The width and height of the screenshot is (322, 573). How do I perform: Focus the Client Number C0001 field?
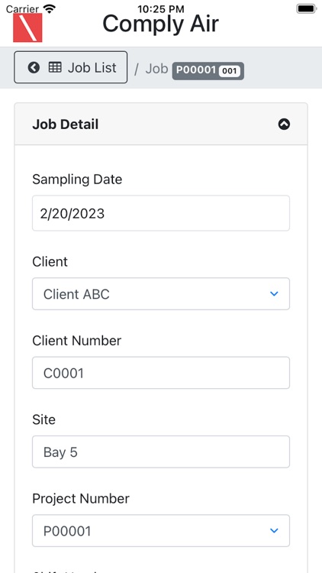pos(161,373)
